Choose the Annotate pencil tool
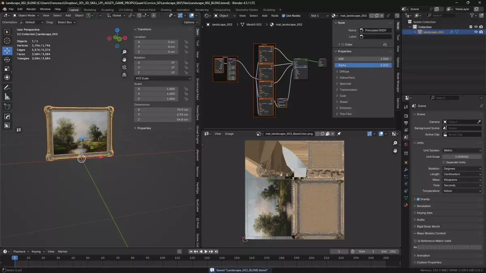This screenshot has width=486, height=273. (7, 88)
